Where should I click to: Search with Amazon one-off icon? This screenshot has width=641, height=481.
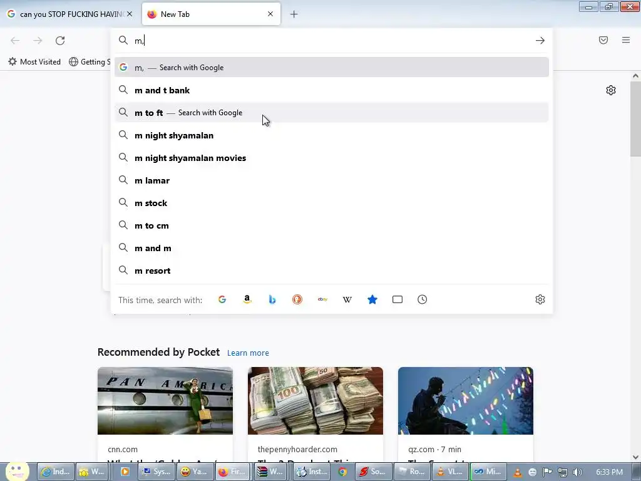(x=247, y=299)
